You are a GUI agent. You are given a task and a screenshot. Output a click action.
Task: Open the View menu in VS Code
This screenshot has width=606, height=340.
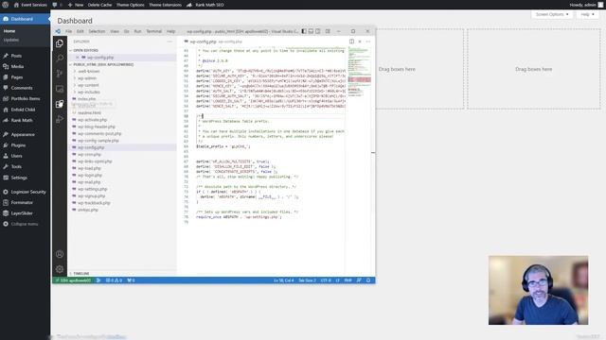pyautogui.click(x=115, y=31)
